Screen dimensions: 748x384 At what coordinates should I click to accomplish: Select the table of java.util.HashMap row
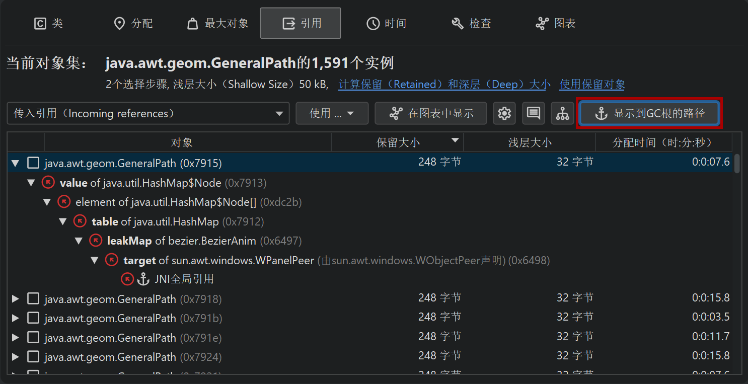click(371, 221)
